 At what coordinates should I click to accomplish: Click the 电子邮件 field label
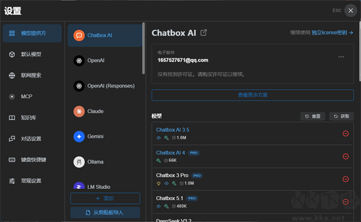(x=166, y=52)
